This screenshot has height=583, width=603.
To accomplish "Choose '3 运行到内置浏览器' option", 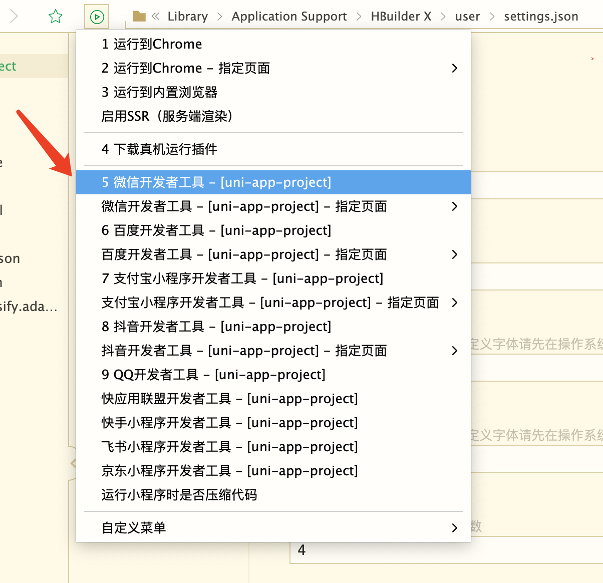I will (273, 92).
